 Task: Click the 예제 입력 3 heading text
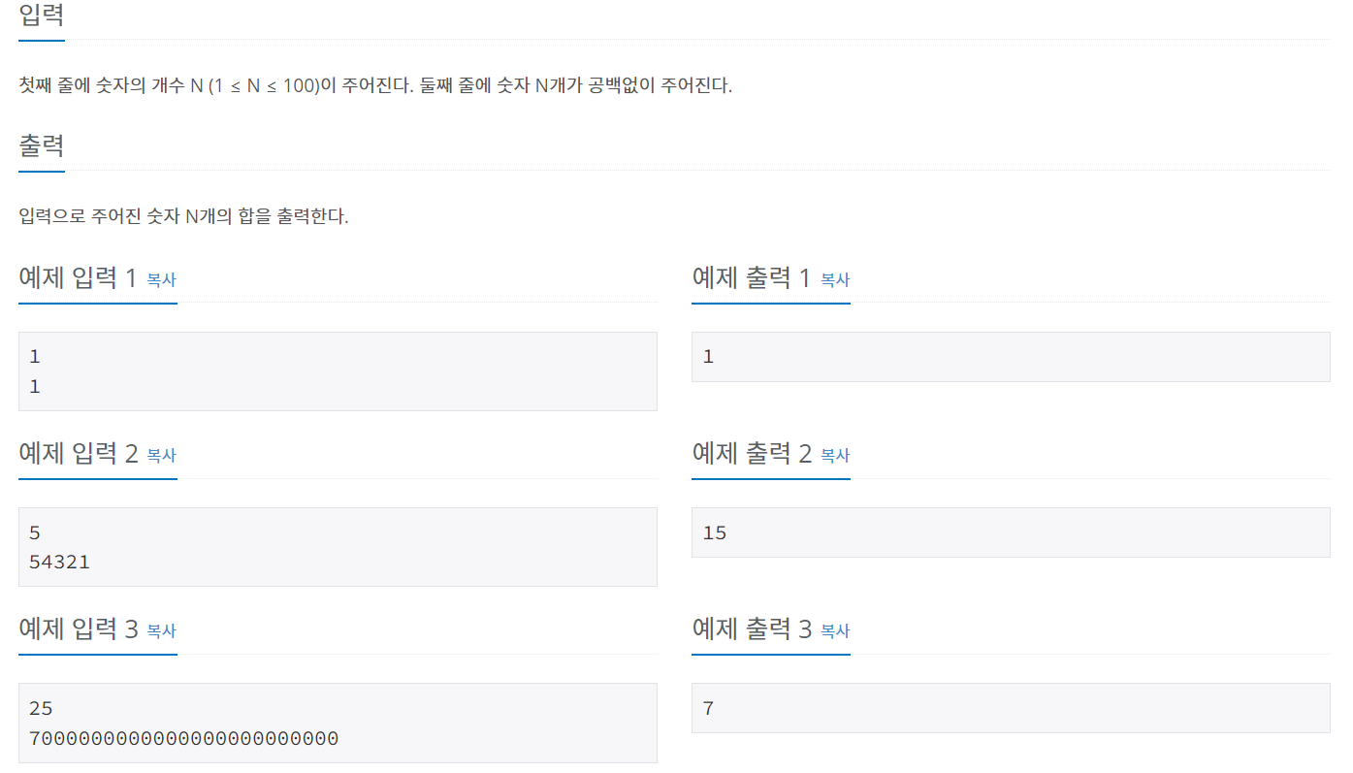(x=79, y=629)
